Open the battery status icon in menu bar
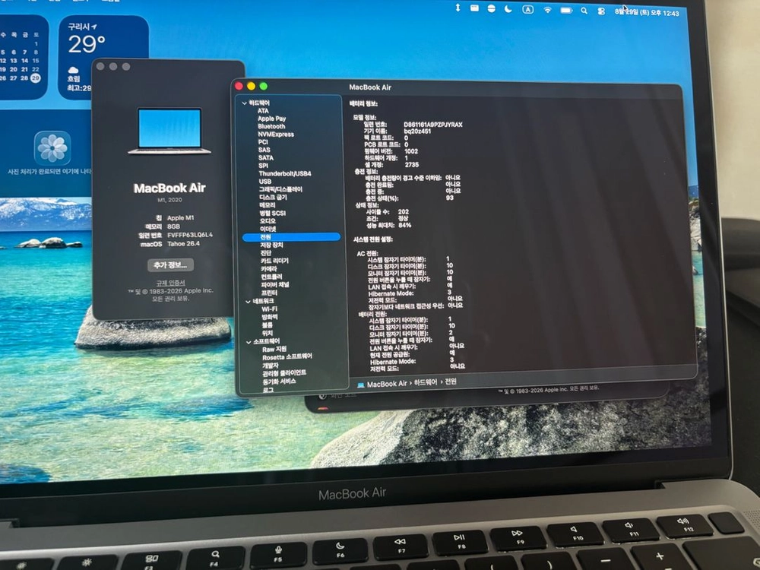The height and width of the screenshot is (570, 760). pyautogui.click(x=566, y=10)
